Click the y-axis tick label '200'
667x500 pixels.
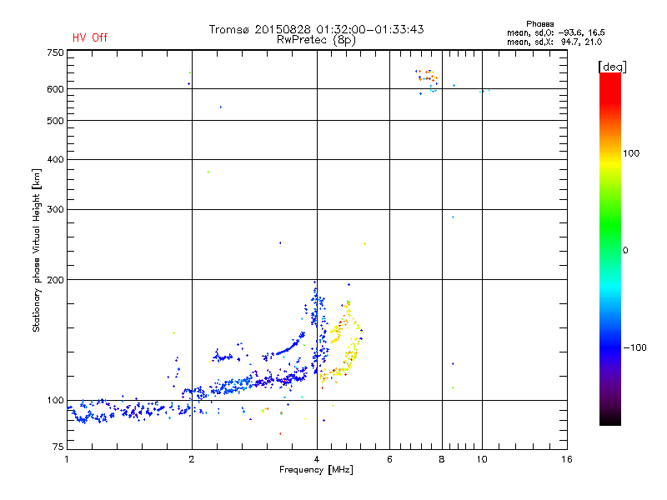click(x=55, y=280)
